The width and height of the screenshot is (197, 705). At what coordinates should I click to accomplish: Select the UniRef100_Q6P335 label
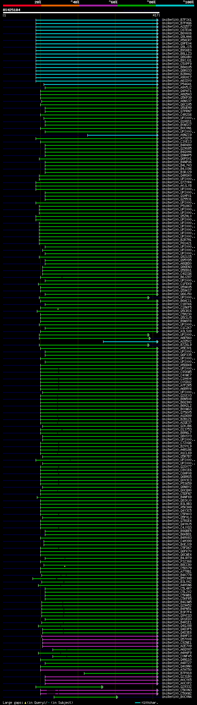tap(177, 355)
